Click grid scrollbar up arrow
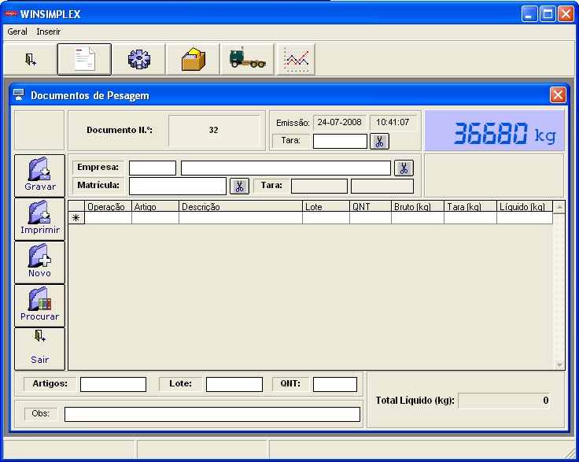This screenshot has width=579, height=462. (559, 207)
